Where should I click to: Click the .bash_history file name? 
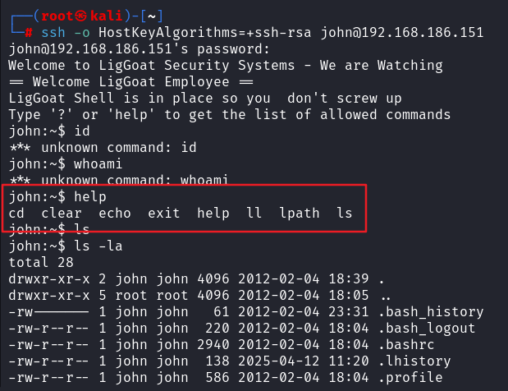click(431, 312)
